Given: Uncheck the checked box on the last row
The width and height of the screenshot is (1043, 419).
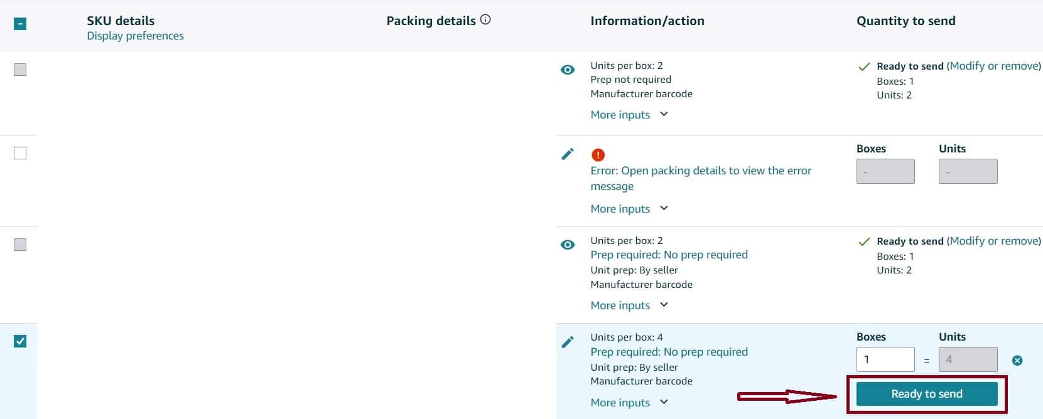Looking at the screenshot, I should pos(20,341).
